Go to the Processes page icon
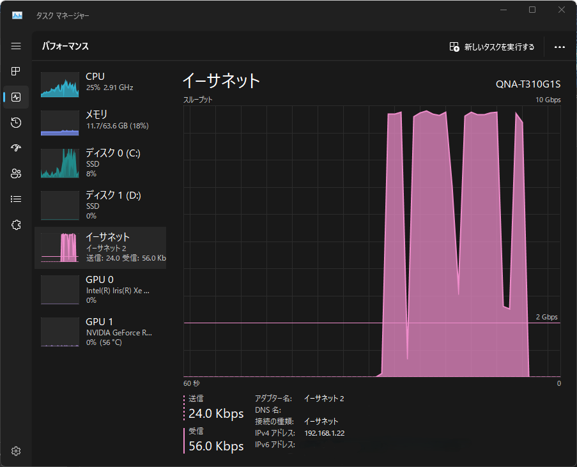This screenshot has height=467, width=577. pyautogui.click(x=16, y=71)
